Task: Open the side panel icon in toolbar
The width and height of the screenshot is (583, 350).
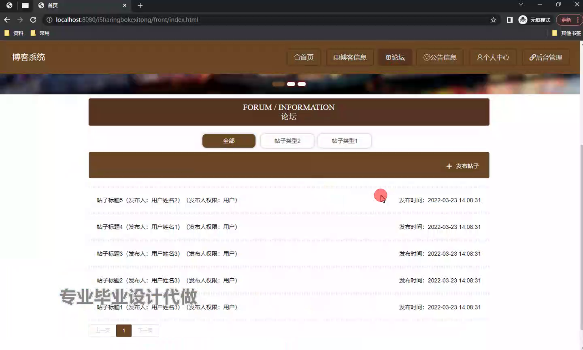Action: click(x=510, y=19)
